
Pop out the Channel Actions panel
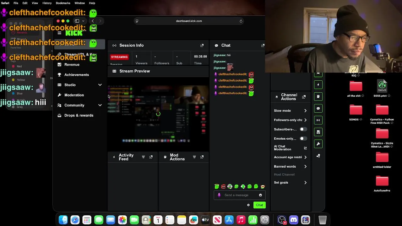tap(304, 97)
